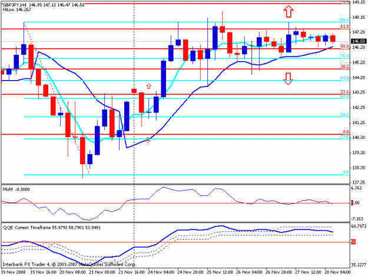Click price axis value 142.25

tap(359, 107)
